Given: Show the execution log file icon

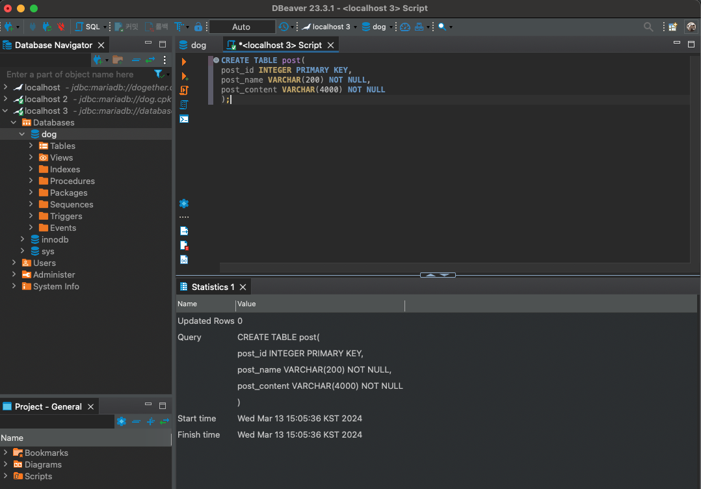Looking at the screenshot, I should [x=184, y=245].
